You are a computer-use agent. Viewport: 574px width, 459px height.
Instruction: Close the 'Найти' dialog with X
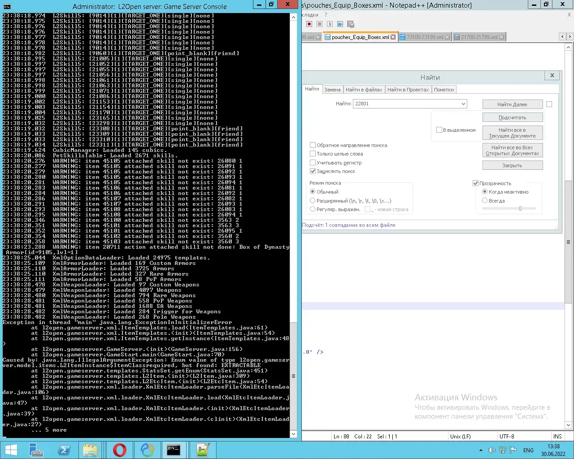coord(552,75)
